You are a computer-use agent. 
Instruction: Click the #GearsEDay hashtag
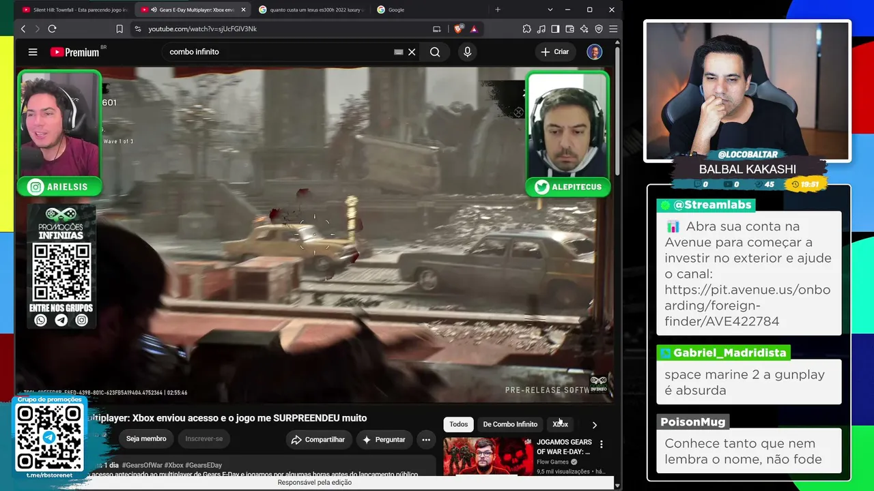tap(203, 465)
